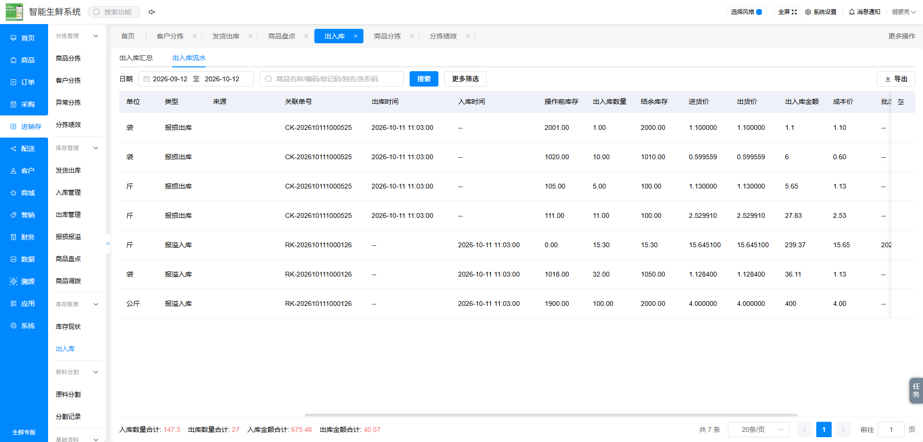Expand the user account dropdown

point(904,12)
